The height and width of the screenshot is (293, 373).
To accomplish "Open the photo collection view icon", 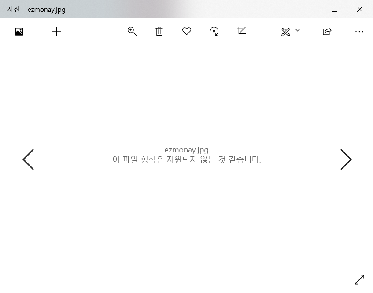I will point(19,32).
